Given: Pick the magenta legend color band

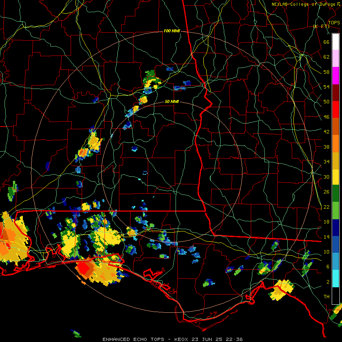Looking at the screenshot, I should click(336, 76).
